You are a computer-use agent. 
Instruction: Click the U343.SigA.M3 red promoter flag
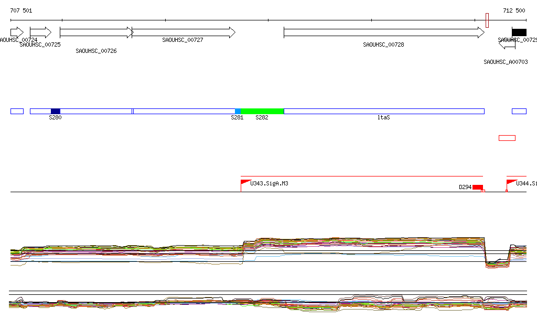coord(245,182)
